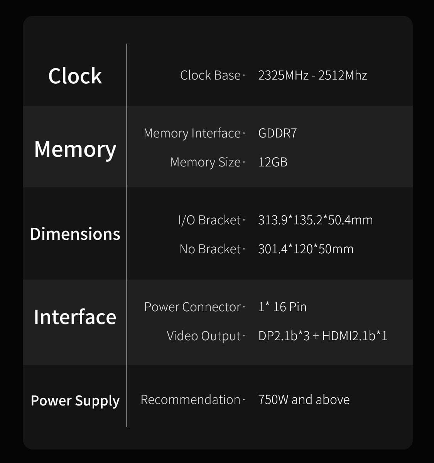434x463 pixels.
Task: Click the No Bracket label
Action: [210, 249]
